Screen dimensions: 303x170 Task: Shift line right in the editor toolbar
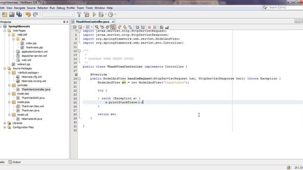[x=143, y=27]
